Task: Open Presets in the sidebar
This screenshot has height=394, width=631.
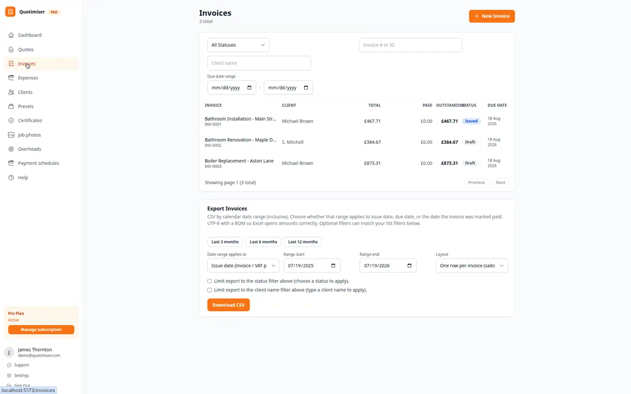Action: coord(41,106)
